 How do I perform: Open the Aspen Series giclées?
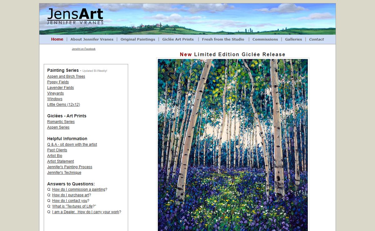[58, 127]
